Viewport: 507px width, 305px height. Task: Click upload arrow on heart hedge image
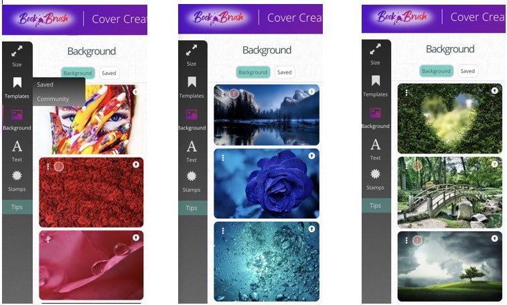click(x=494, y=90)
